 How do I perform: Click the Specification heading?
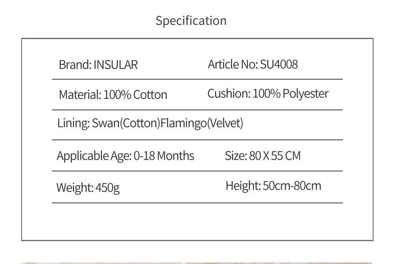(x=191, y=20)
